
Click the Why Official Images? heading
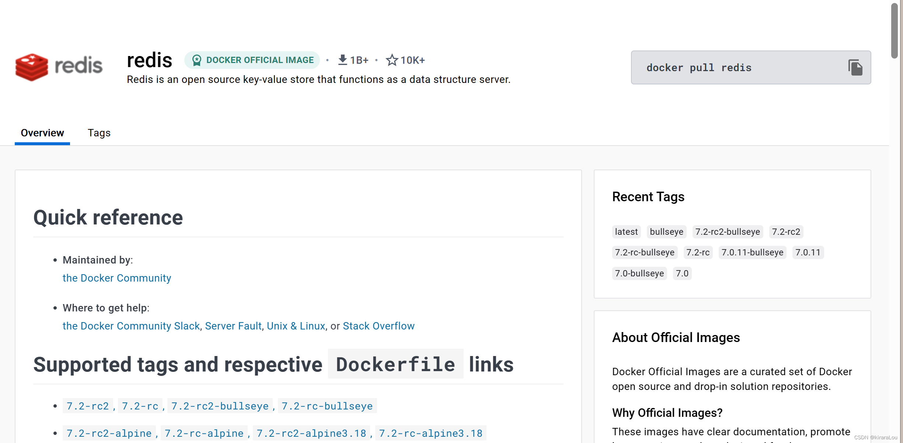tap(667, 413)
